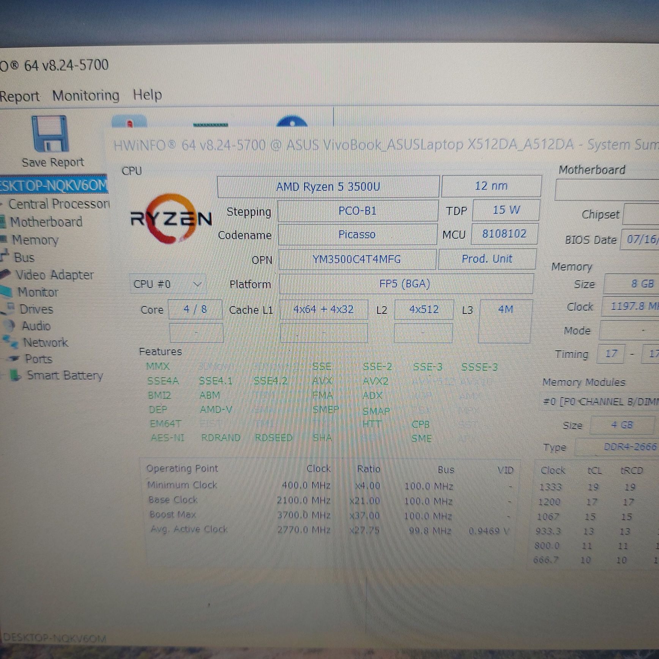This screenshot has width=659, height=659.
Task: Select the #0 [P0 CHANNEL B/DIMM memory module
Action: [601, 402]
